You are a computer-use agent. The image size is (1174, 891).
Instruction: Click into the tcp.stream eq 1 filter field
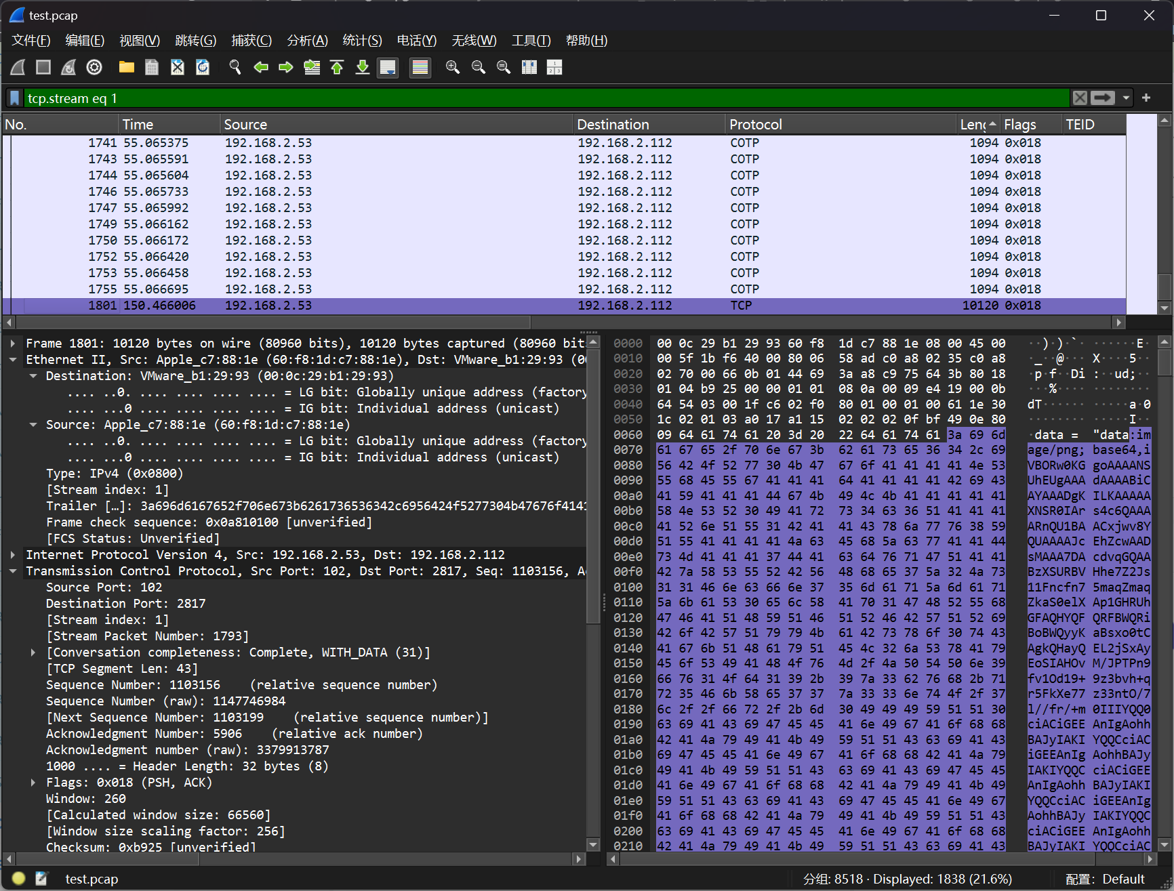(x=546, y=98)
